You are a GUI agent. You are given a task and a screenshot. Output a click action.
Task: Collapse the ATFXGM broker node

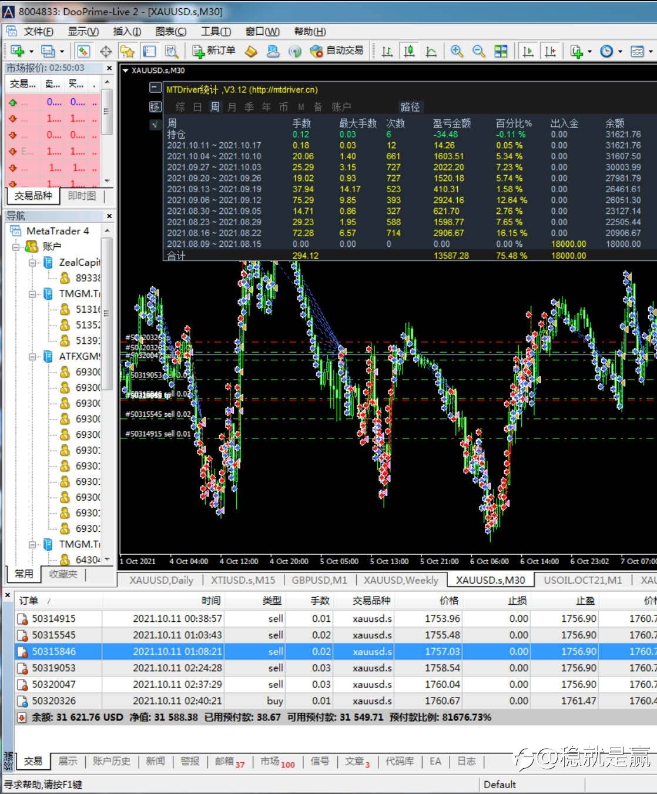pos(33,356)
